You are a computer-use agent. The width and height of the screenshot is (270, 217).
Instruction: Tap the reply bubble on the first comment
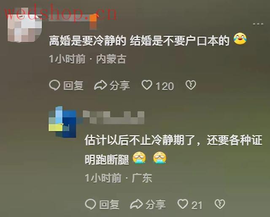point(54,85)
